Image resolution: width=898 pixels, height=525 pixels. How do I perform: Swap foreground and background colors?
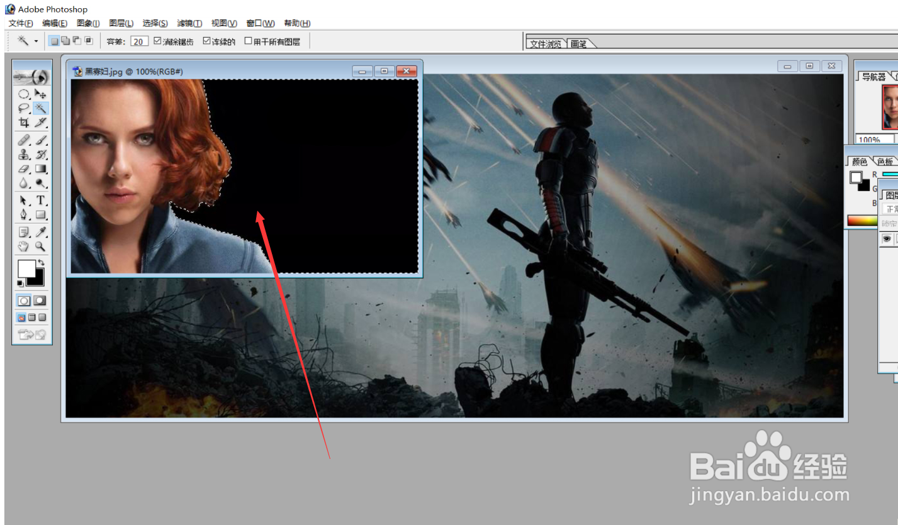pyautogui.click(x=42, y=263)
